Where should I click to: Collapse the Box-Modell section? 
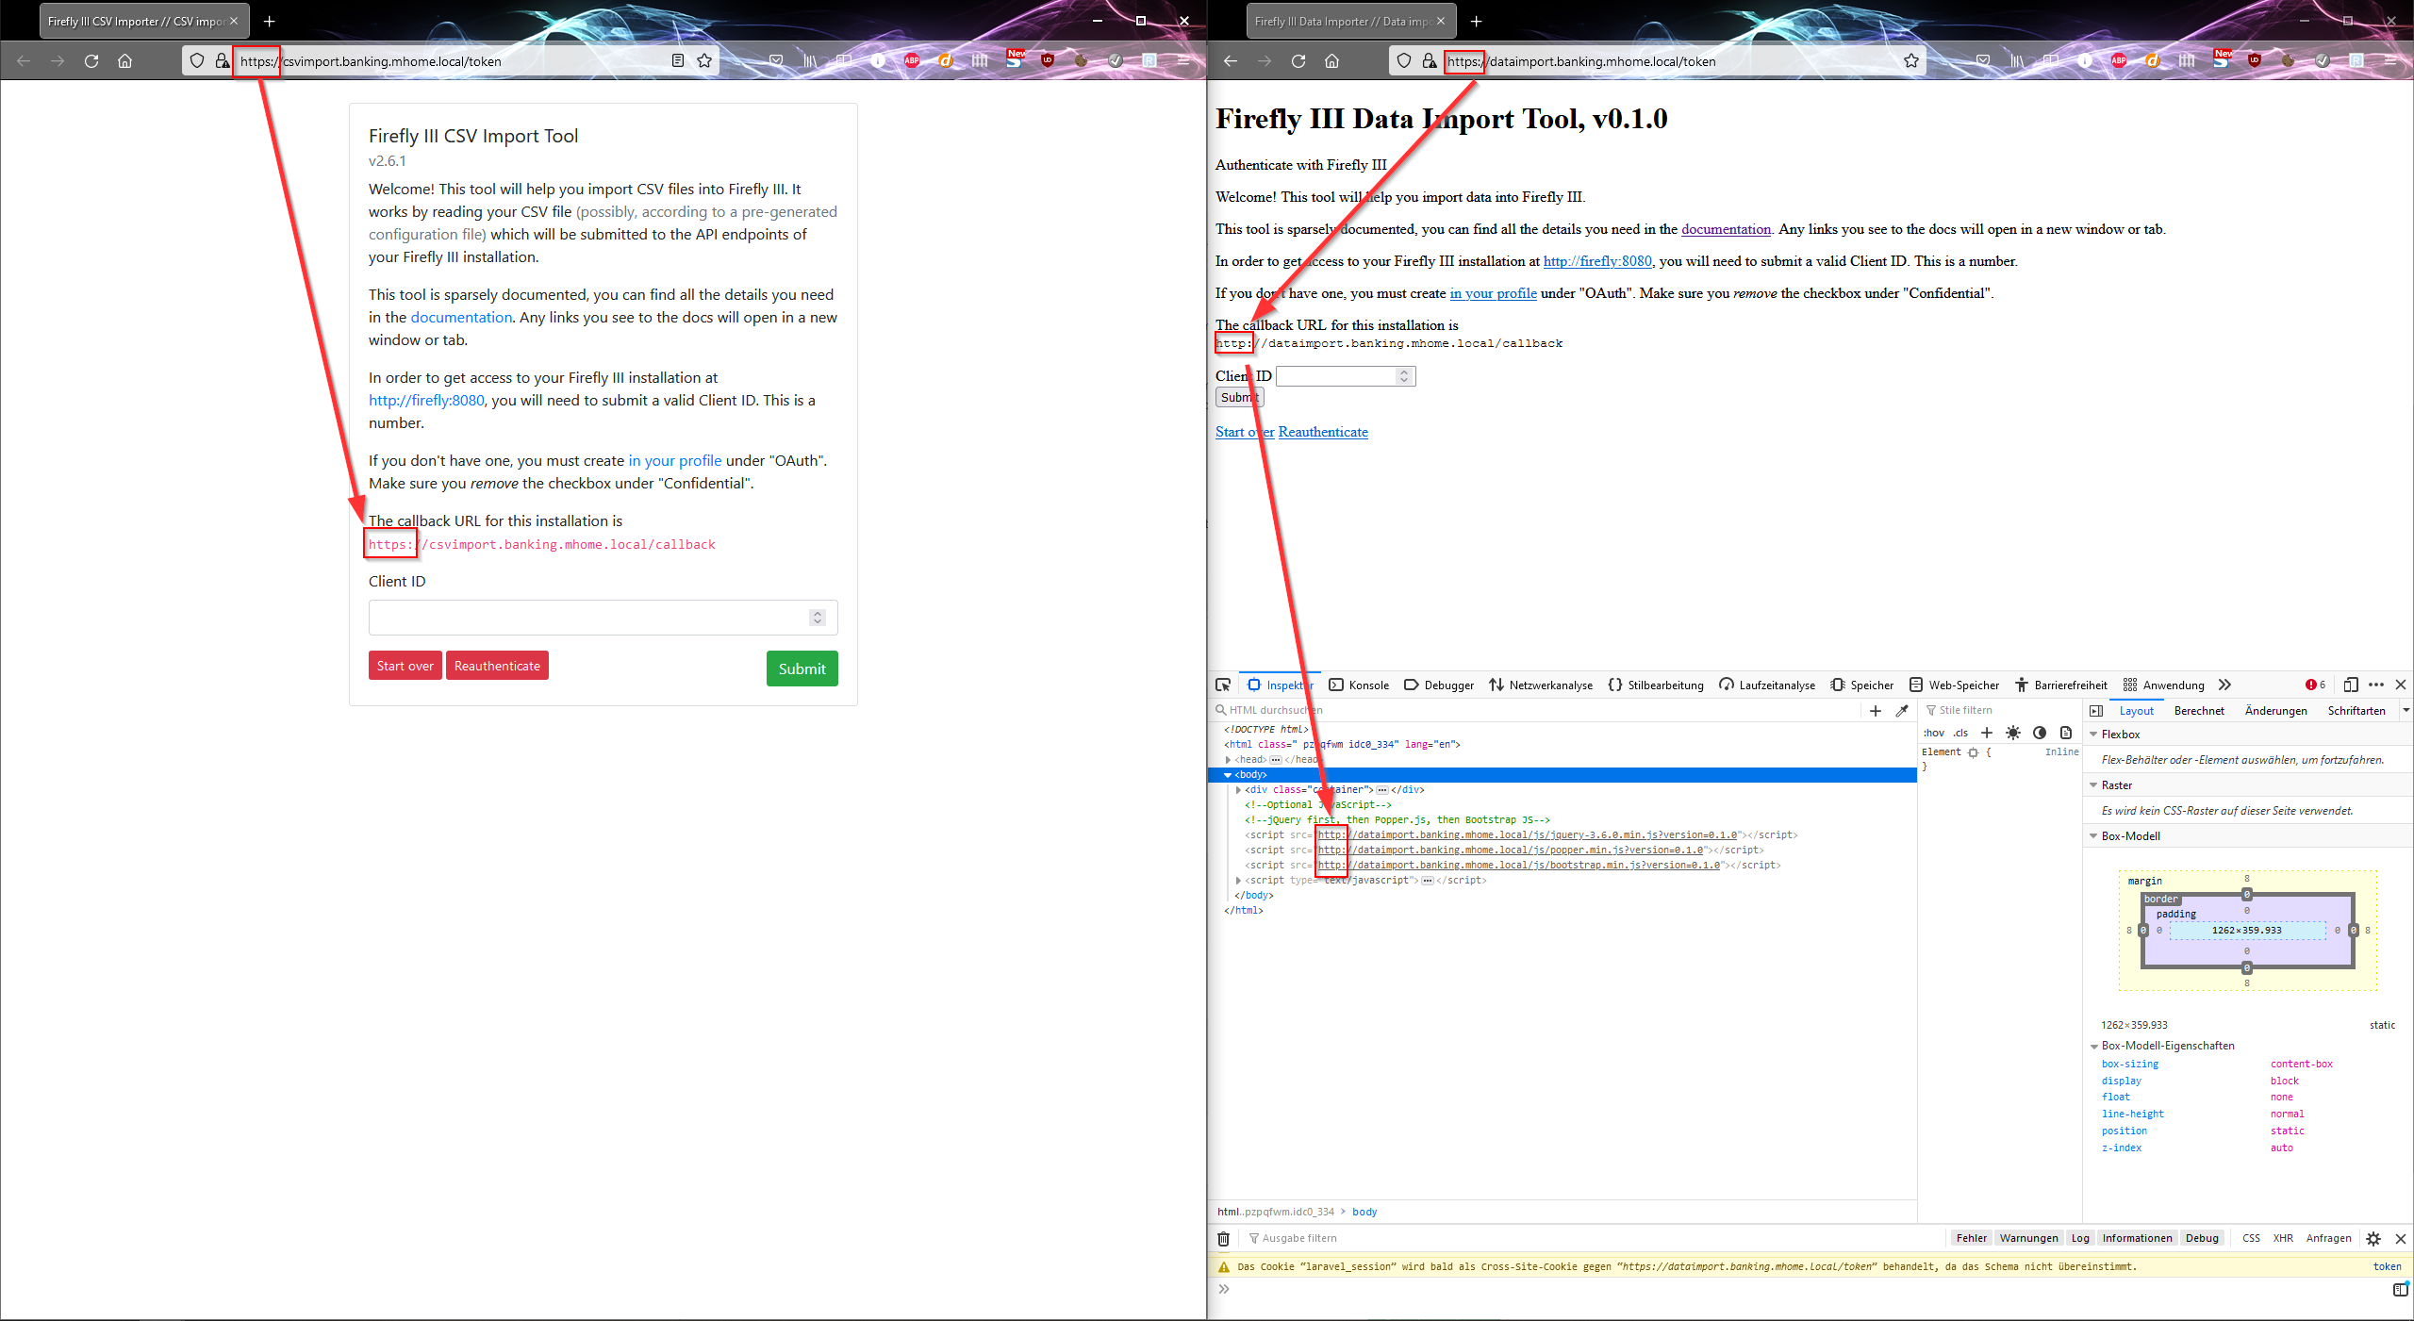click(x=2093, y=835)
